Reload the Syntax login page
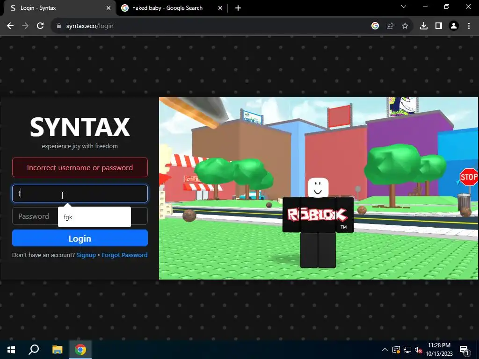 pyautogui.click(x=40, y=26)
